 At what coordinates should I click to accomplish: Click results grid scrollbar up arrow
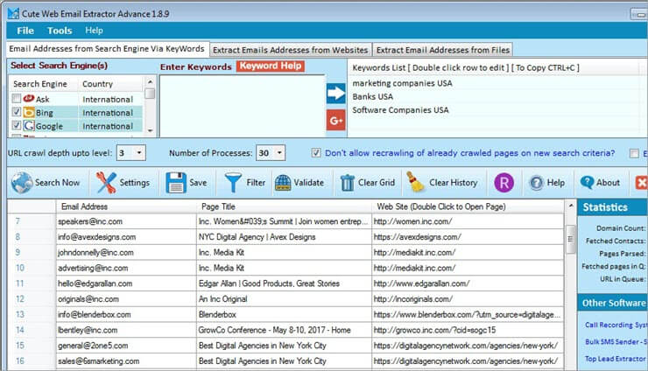[571, 206]
